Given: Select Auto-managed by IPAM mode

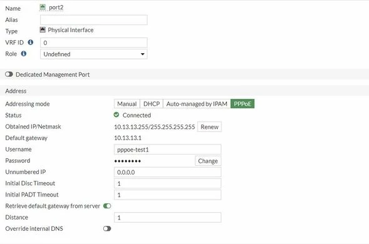Looking at the screenshot, I should [197, 104].
